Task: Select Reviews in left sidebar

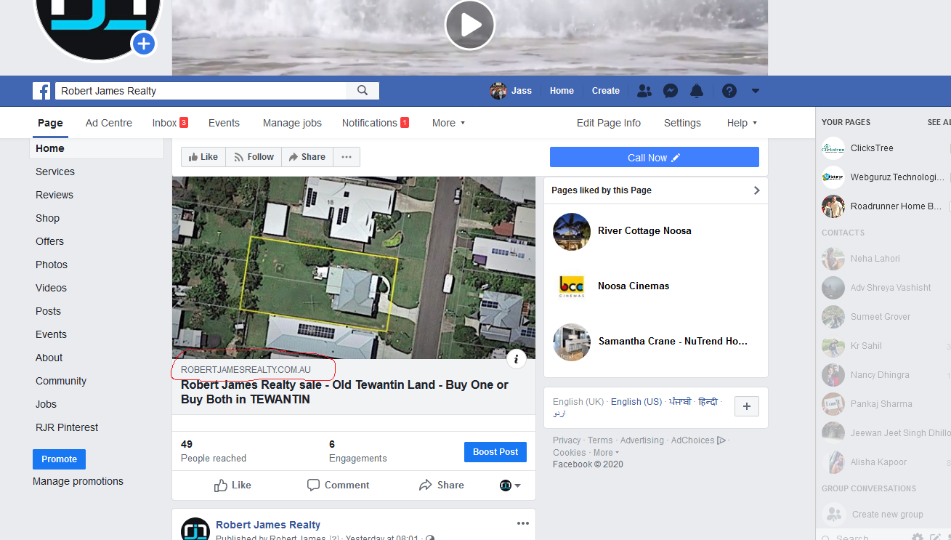Action: click(54, 195)
